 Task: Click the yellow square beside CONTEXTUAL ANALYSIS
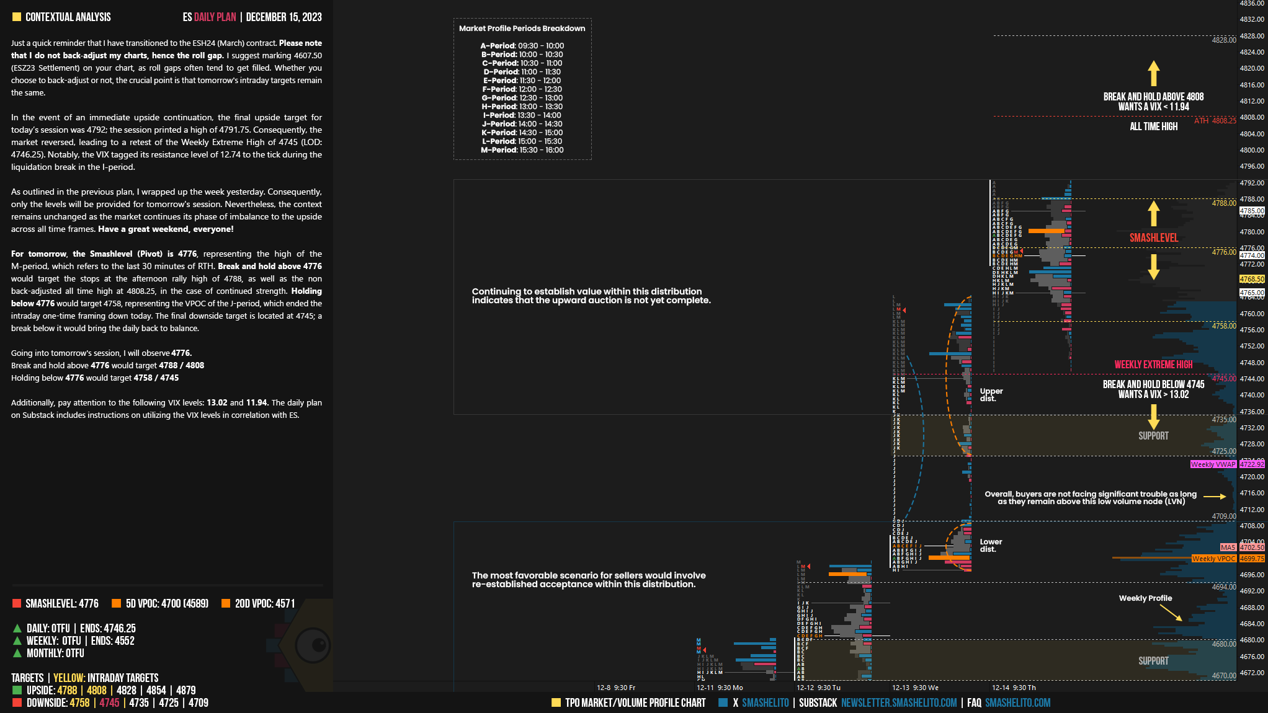coord(17,17)
